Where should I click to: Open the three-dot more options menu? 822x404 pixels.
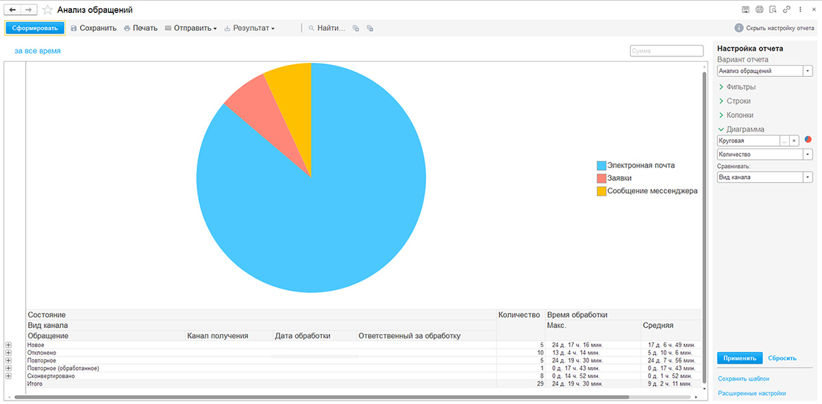tap(799, 10)
